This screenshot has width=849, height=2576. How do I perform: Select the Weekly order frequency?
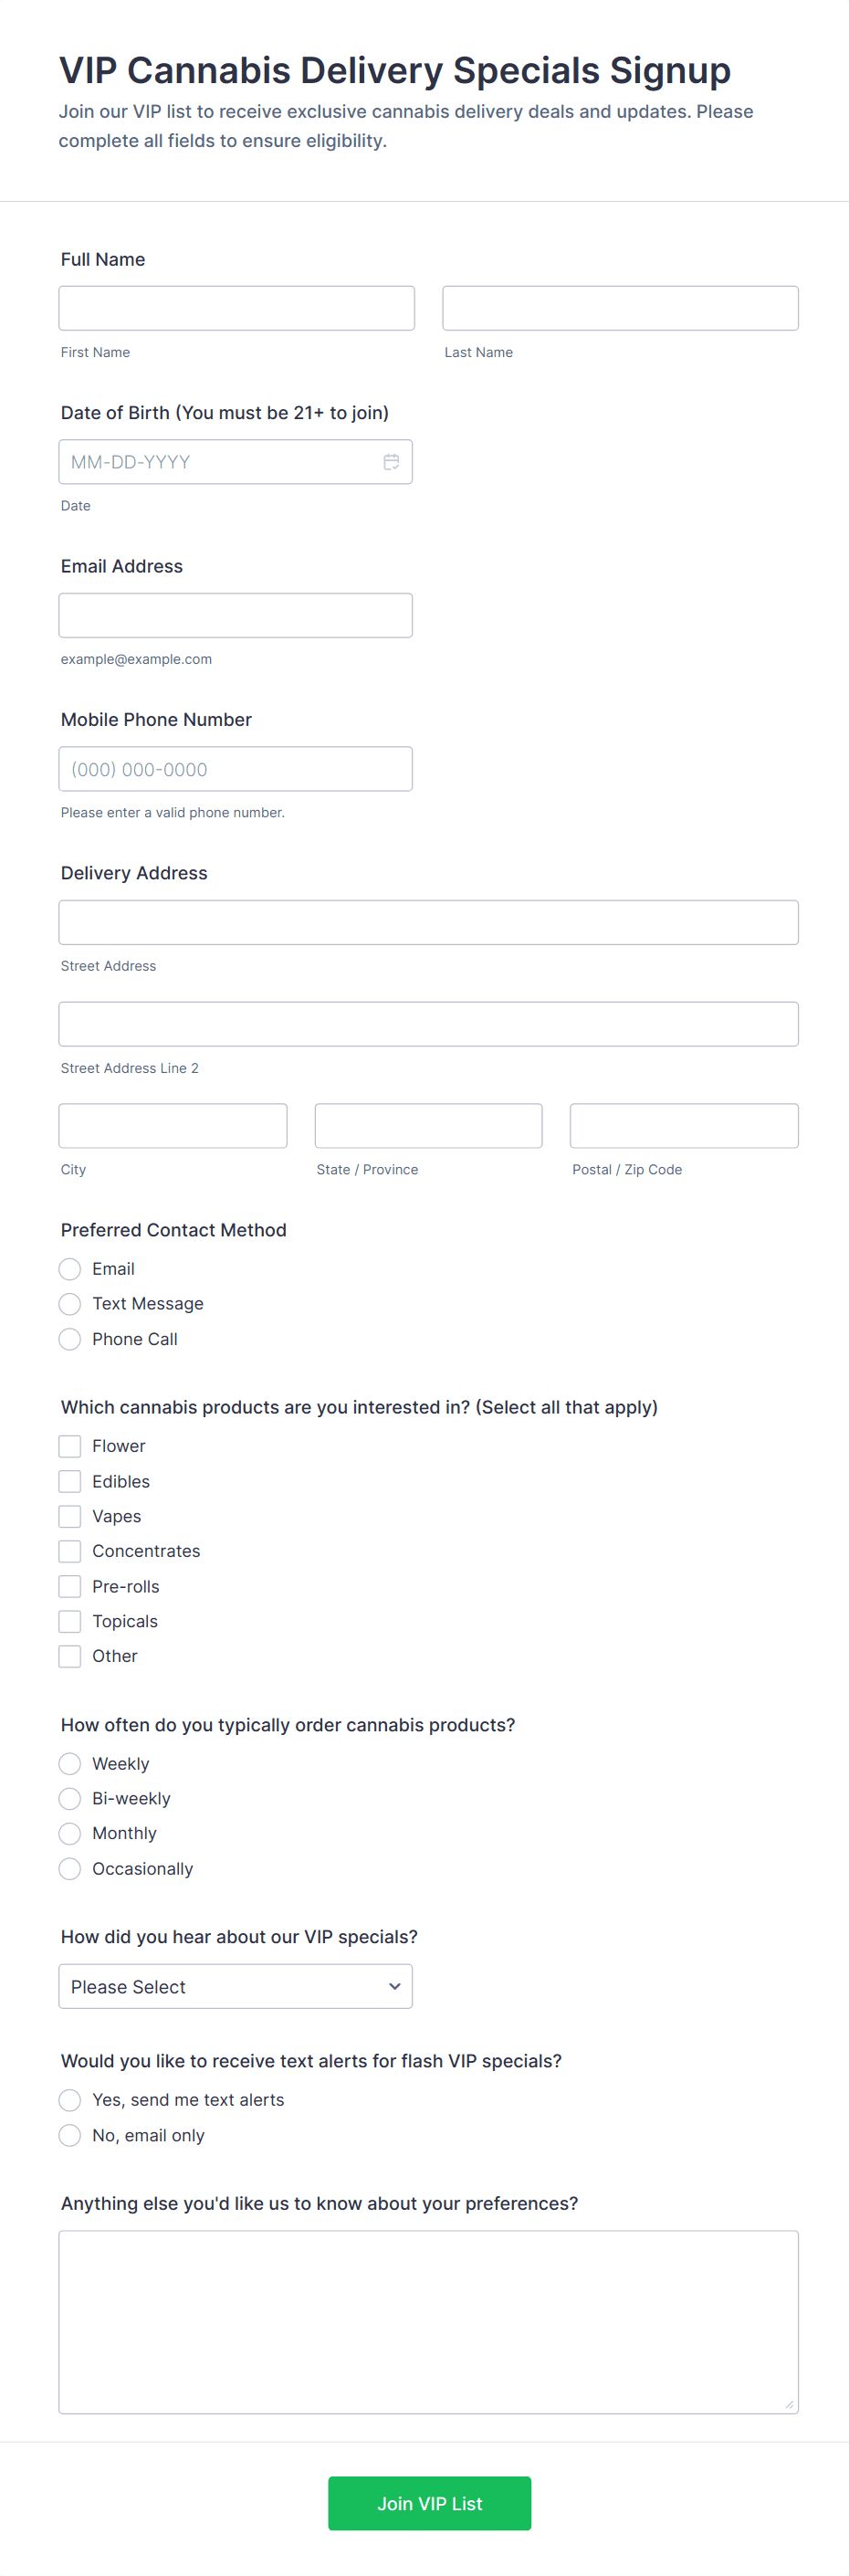70,1764
